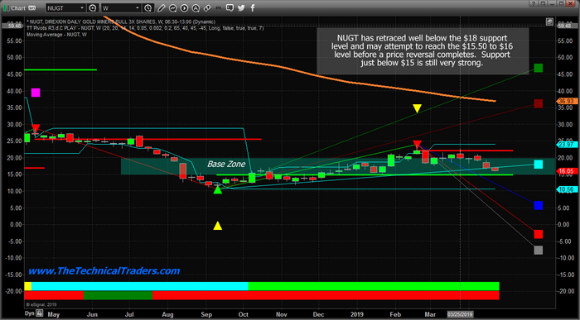Share chart via Facebook icon
Screen dimensions: 580x320
[x=253, y=7]
